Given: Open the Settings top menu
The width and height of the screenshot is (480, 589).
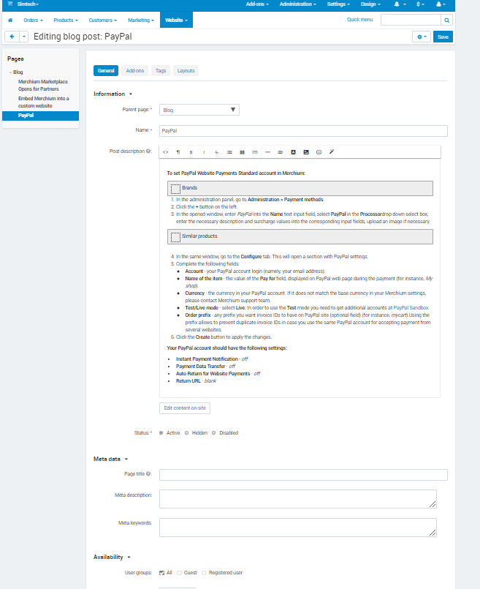Looking at the screenshot, I should [338, 4].
